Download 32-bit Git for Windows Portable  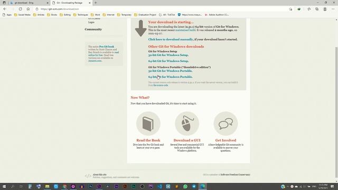click(x=170, y=71)
